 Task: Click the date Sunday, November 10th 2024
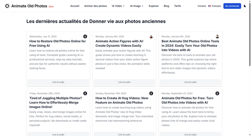111,93
